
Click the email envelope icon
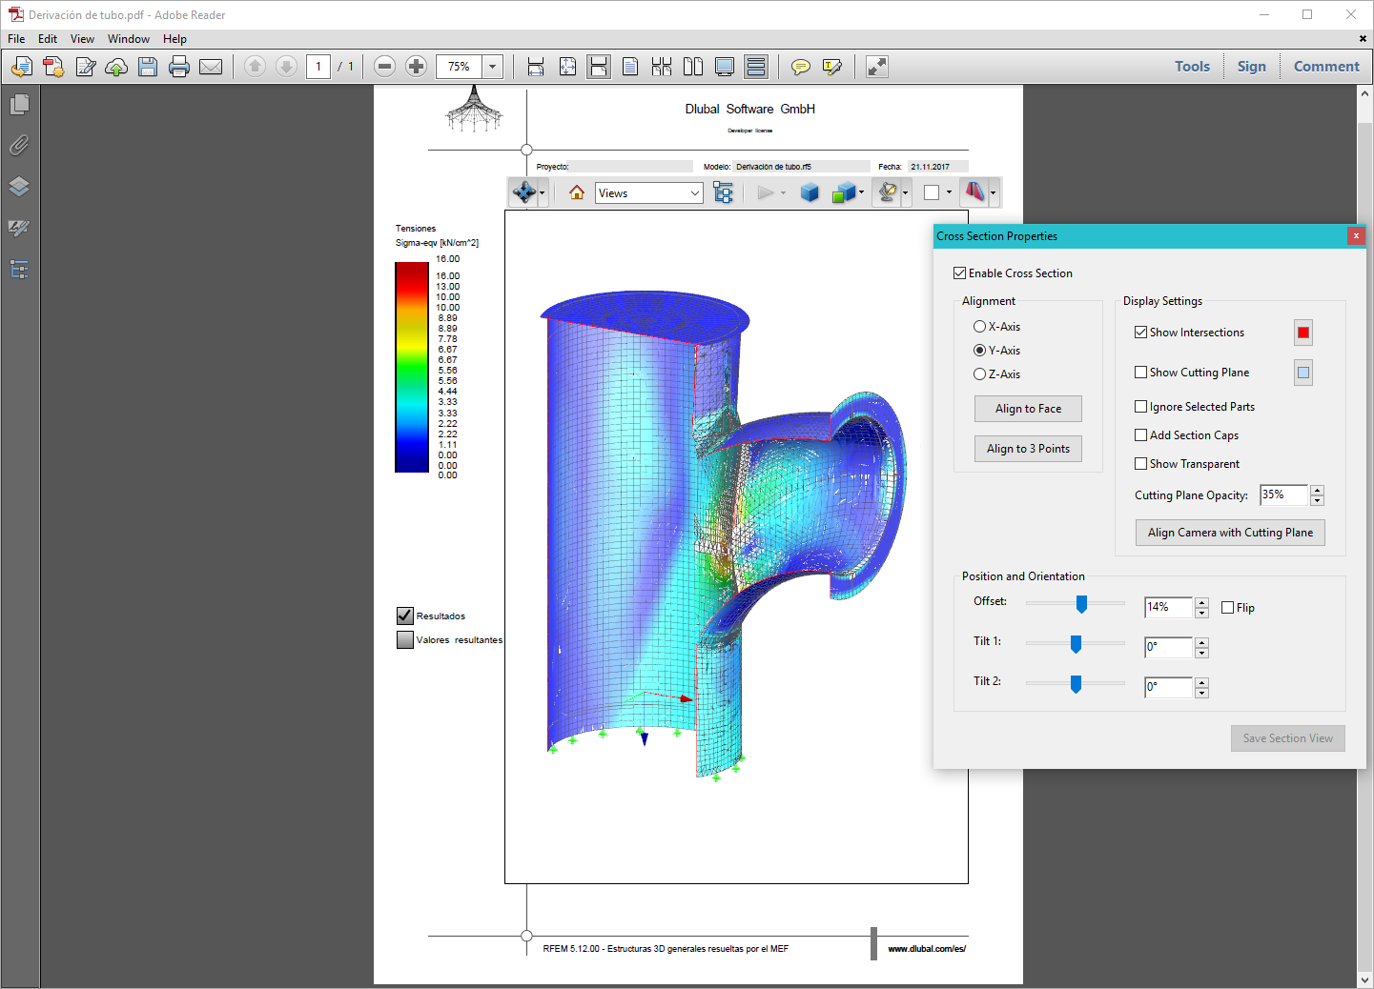tap(211, 67)
